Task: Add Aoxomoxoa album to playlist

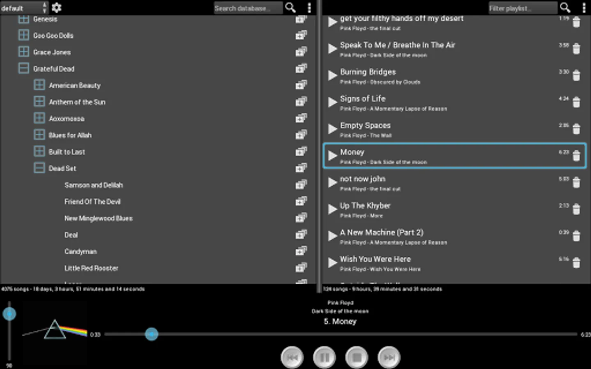Action: tap(301, 118)
